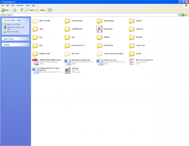Go up one folder level
This screenshot has width=189, height=146.
(22, 10)
